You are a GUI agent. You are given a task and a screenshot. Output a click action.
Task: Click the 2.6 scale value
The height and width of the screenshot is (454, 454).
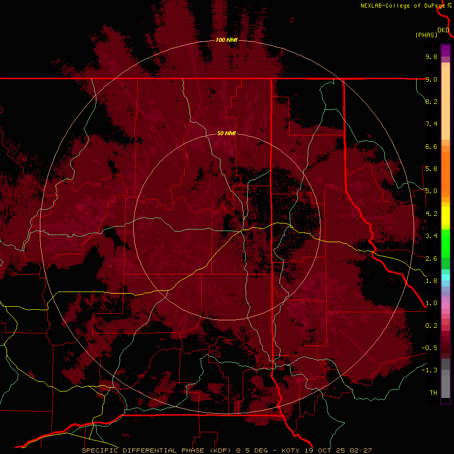coord(431,259)
